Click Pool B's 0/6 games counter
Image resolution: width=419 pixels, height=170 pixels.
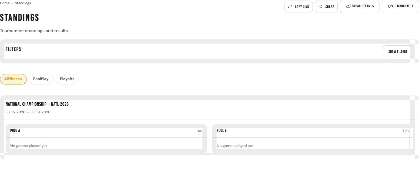[406, 131]
